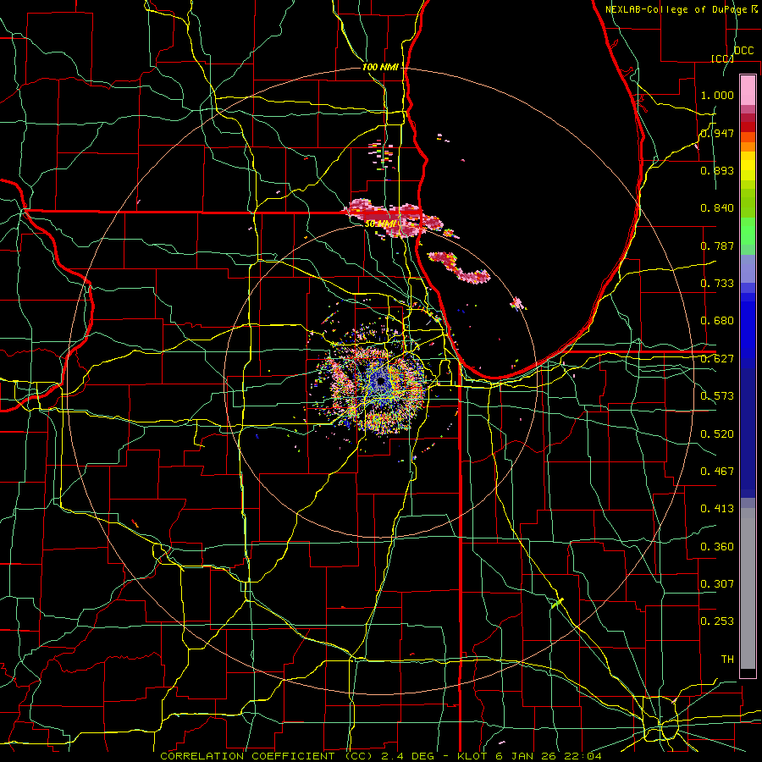762x762 pixels.
Task: Click the [CC] units label
Action: coord(722,58)
